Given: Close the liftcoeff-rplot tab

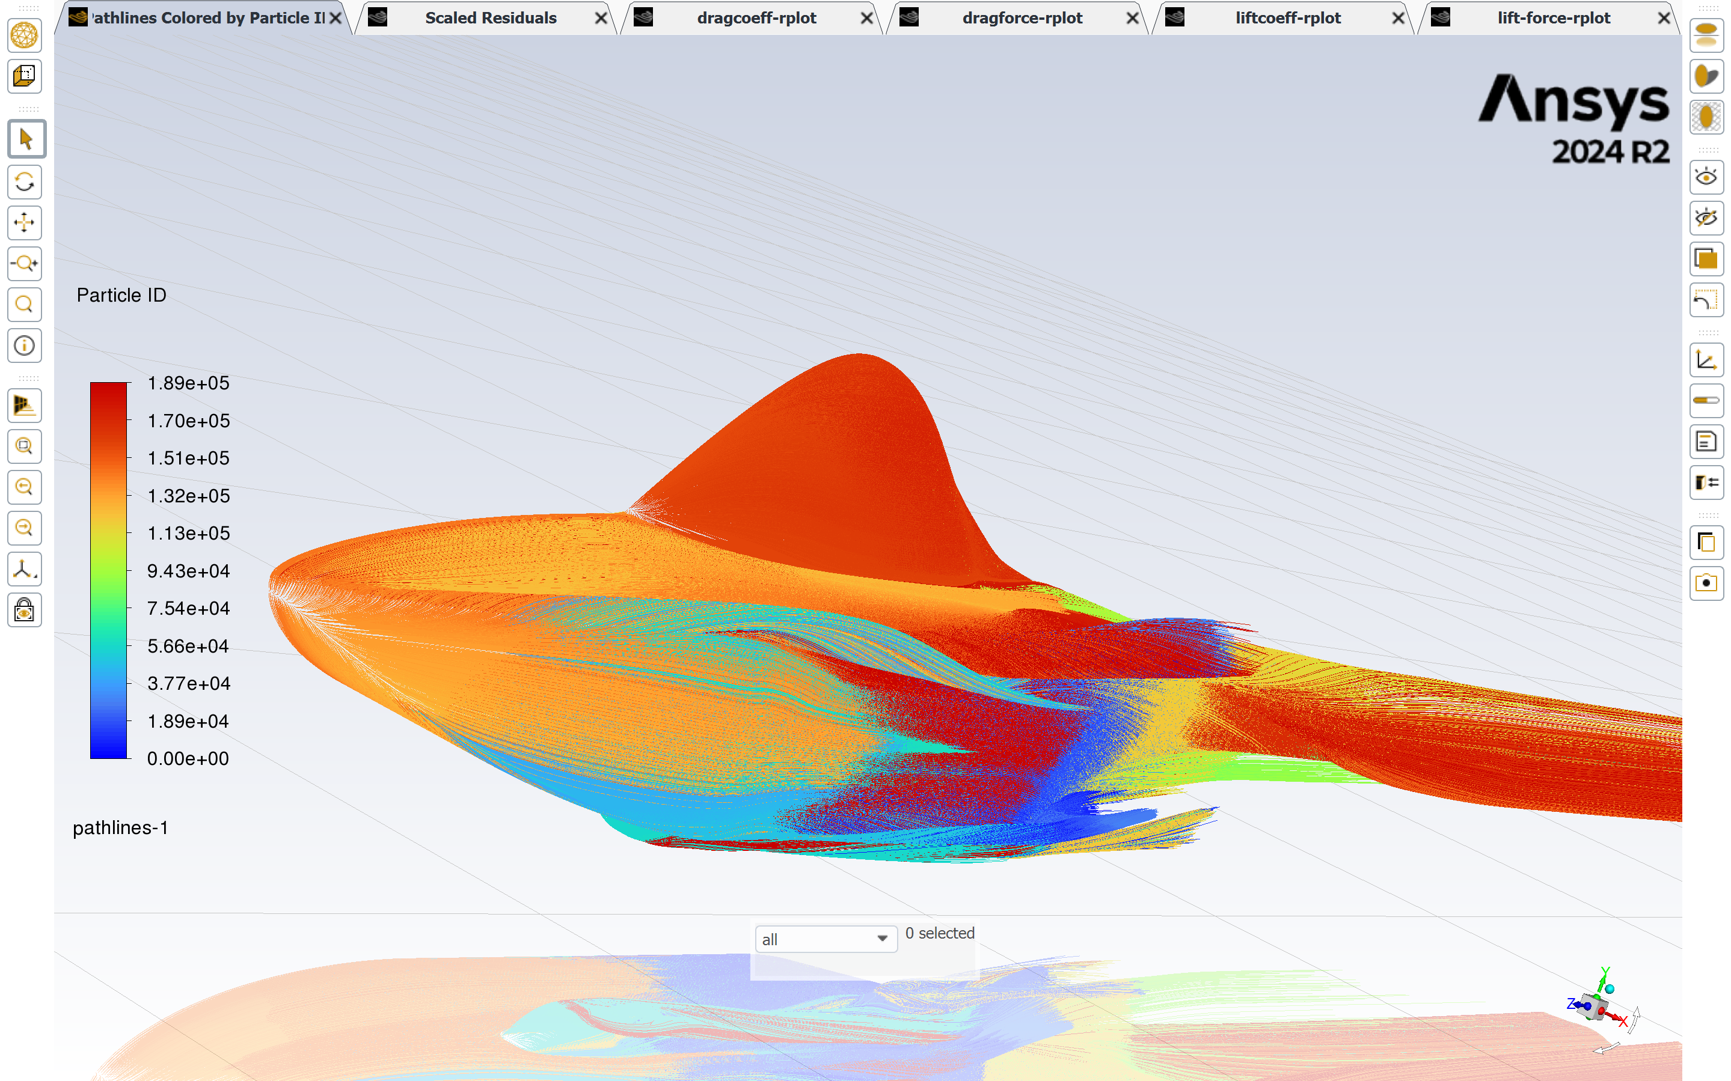Looking at the screenshot, I should click(x=1398, y=18).
